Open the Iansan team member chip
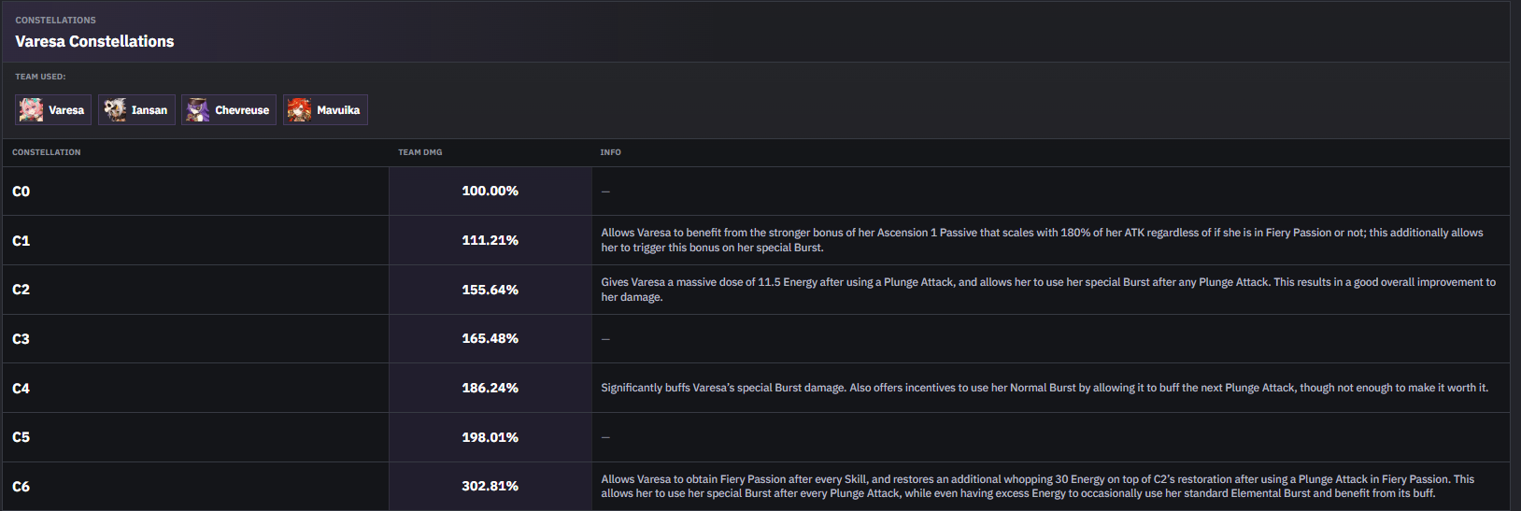Screen dimensions: 1521x511 [x=136, y=110]
